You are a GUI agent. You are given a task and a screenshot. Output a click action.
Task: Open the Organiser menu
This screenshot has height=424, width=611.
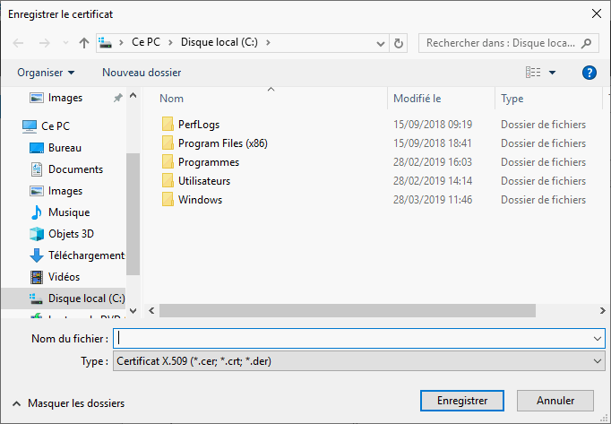pyautogui.click(x=46, y=73)
